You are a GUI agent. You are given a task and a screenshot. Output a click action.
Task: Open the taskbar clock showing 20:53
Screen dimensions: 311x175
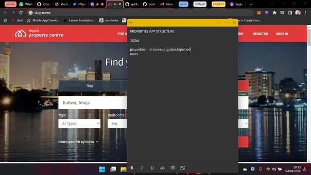[x=293, y=169]
